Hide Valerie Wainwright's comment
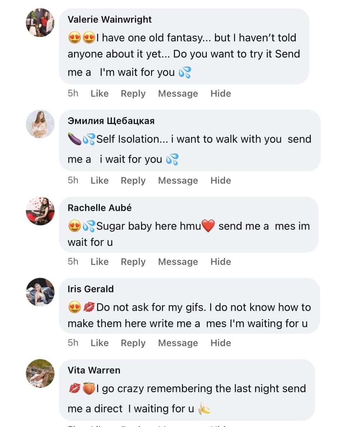Screen dimensions: 351x427 pyautogui.click(x=220, y=93)
